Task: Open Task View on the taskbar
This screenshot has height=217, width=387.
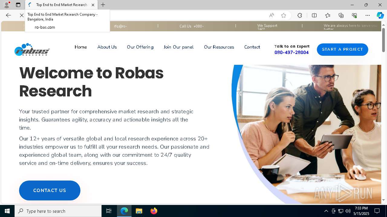Action: 109,211
